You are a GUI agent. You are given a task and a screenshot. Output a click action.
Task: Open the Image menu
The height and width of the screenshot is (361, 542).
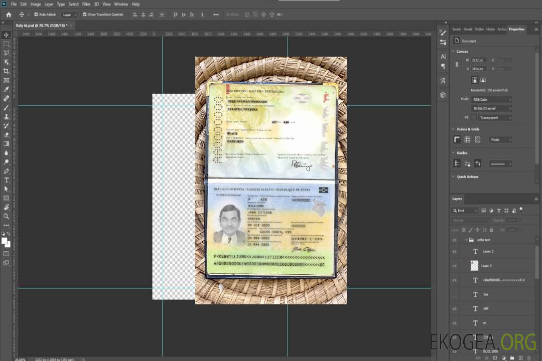(x=35, y=4)
